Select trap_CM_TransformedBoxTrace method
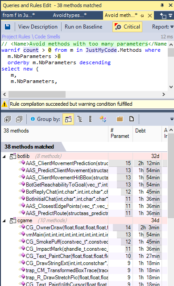The image size is (174, 286). pos(67,270)
